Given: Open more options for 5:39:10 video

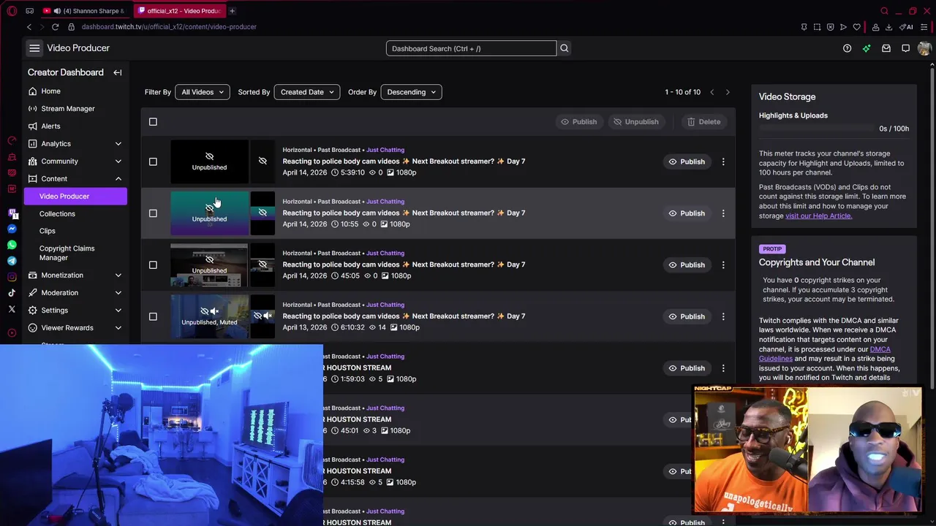Looking at the screenshot, I should point(723,161).
